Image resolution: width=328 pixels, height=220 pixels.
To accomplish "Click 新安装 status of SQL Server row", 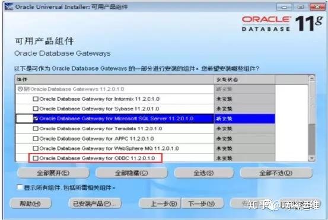I will pos(224,119).
